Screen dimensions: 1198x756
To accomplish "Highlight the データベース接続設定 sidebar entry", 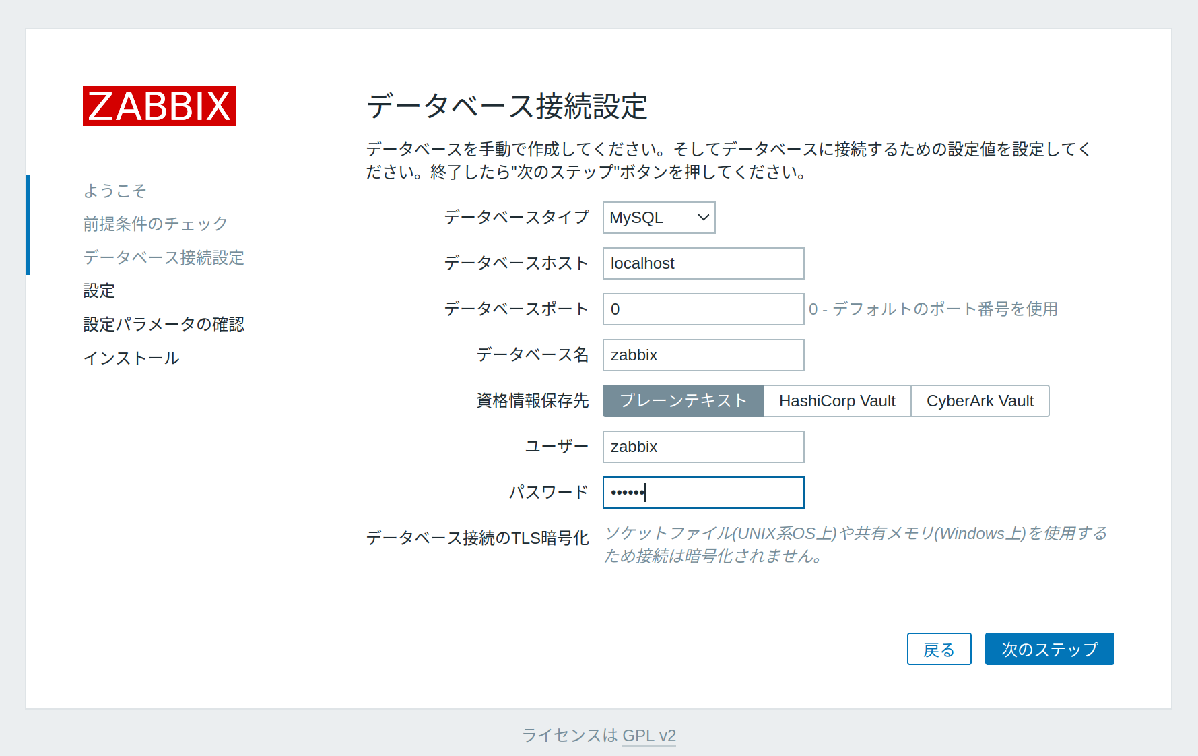I will (x=163, y=257).
